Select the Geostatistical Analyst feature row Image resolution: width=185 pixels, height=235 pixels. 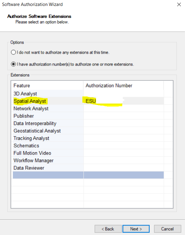point(37,131)
